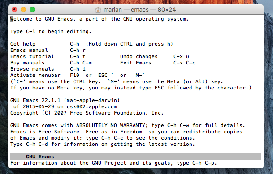
Task: Click the 'Undo changes' text
Action: [x=139, y=56]
